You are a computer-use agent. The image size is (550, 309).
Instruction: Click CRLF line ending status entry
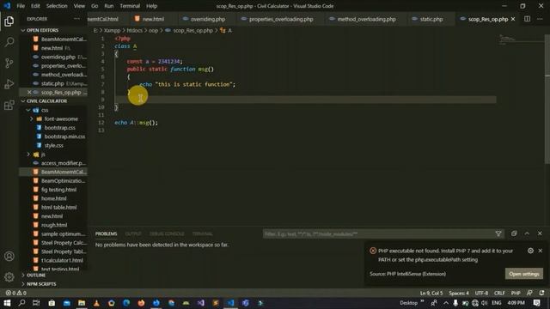[499, 293]
